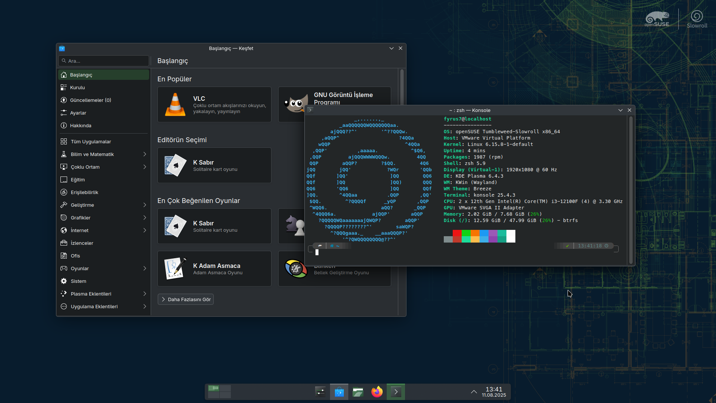
Task: Click the Erişilebilirlik accessibility icon
Action: click(64, 192)
